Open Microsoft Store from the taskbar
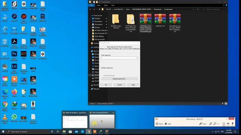Screen dimensions: 241x135 tap(70, 132)
